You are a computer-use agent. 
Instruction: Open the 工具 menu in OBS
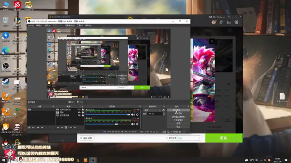click(x=80, y=25)
